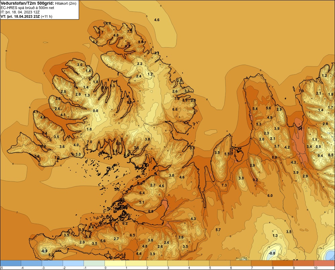Click the '-0.8' temperature value

272,253
